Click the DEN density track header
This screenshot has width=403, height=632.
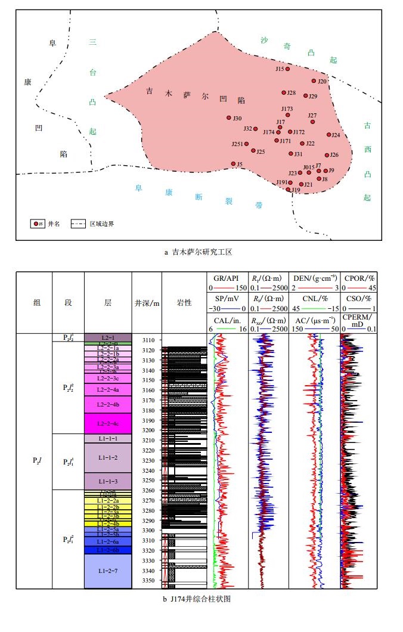coord(314,278)
